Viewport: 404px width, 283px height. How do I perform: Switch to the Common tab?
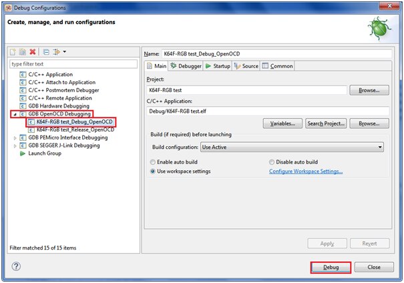click(278, 66)
